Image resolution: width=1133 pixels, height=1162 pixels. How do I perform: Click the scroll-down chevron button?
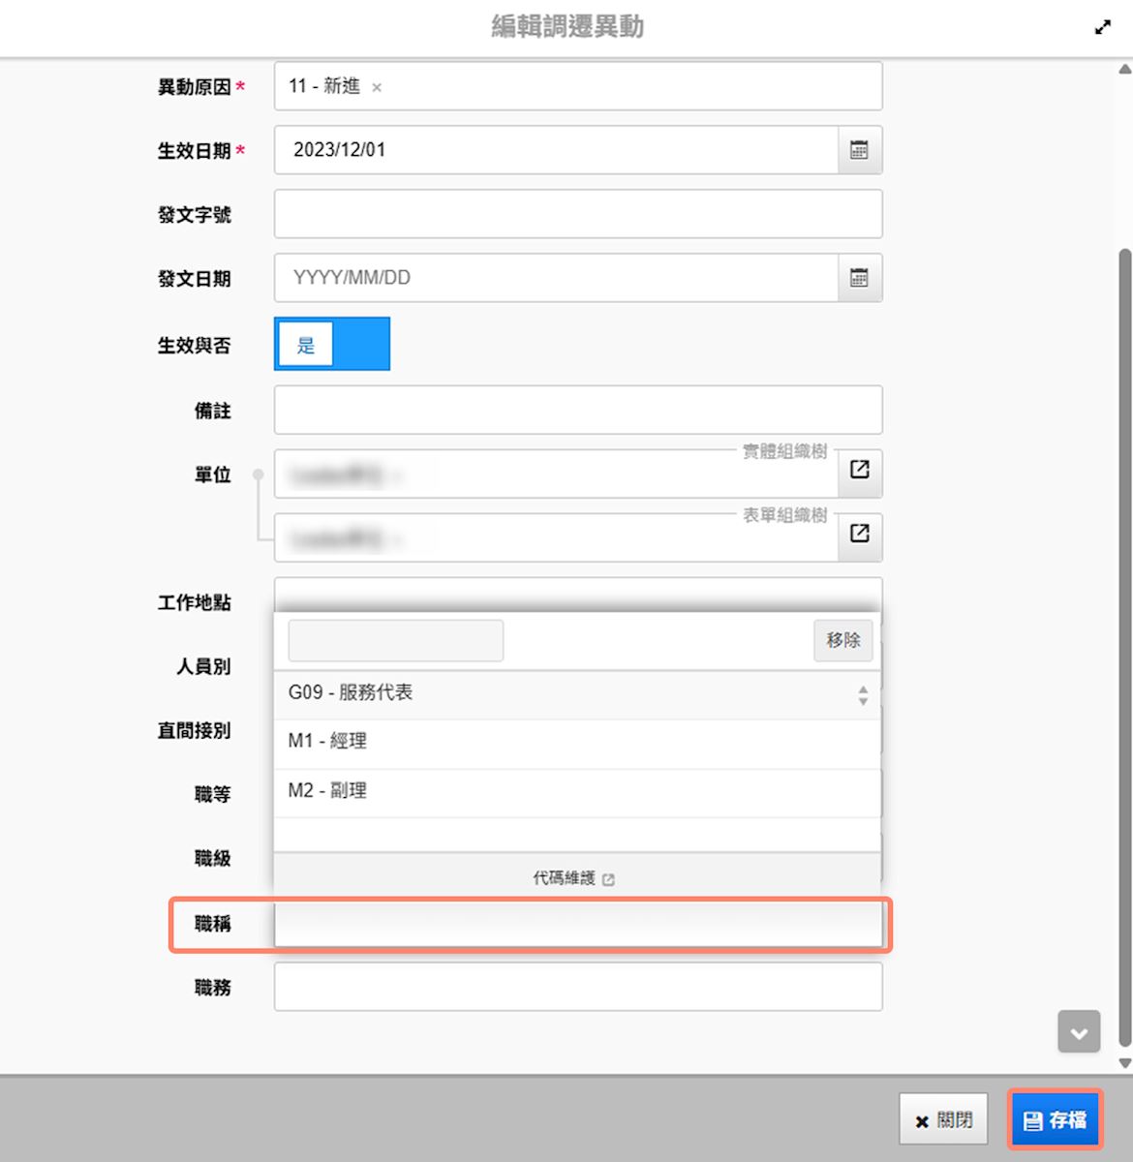(1079, 1032)
